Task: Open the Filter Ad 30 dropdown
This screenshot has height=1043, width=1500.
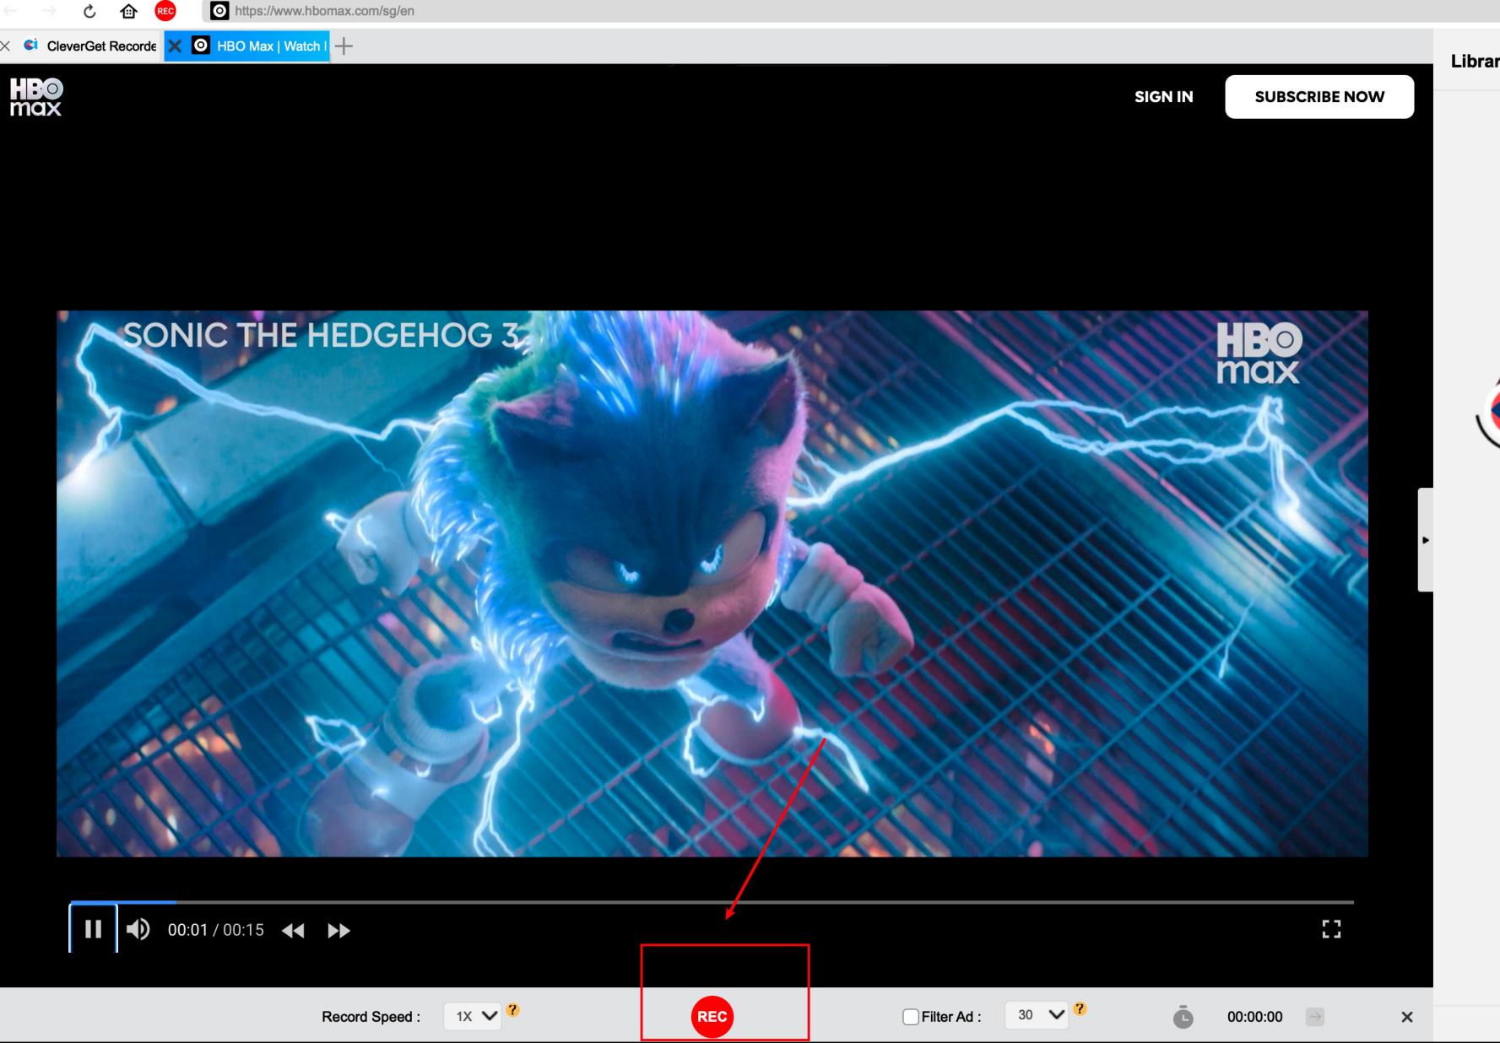Action: 1037,1015
